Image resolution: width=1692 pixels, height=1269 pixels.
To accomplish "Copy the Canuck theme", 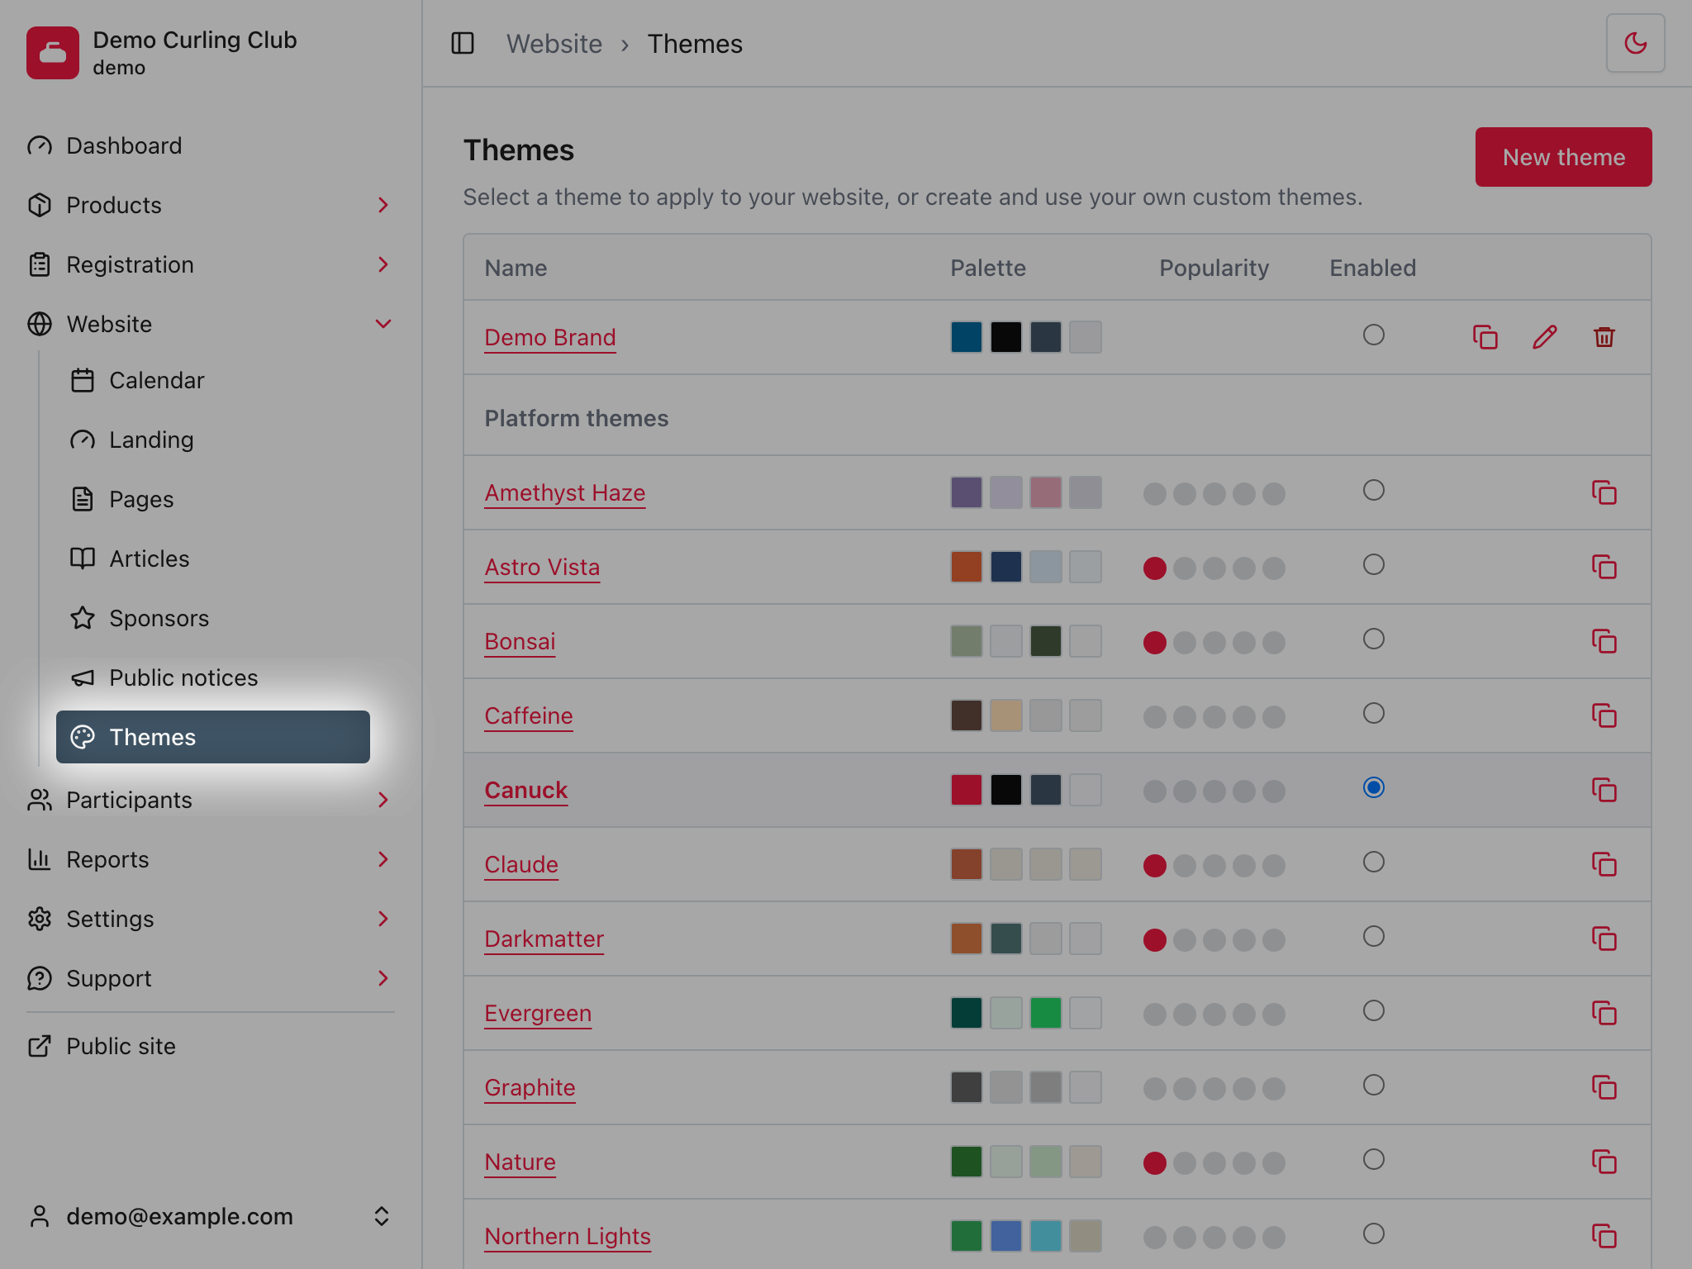I will (x=1604, y=790).
